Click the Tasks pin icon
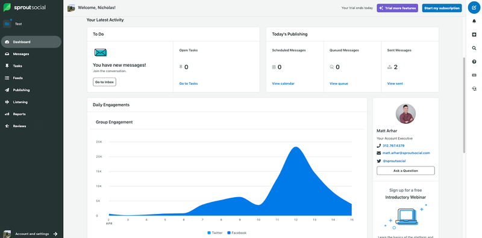482x238 pixels. 7,66
